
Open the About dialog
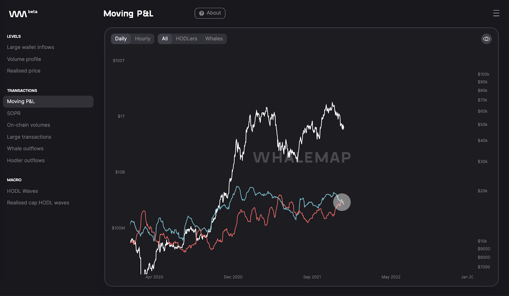210,13
